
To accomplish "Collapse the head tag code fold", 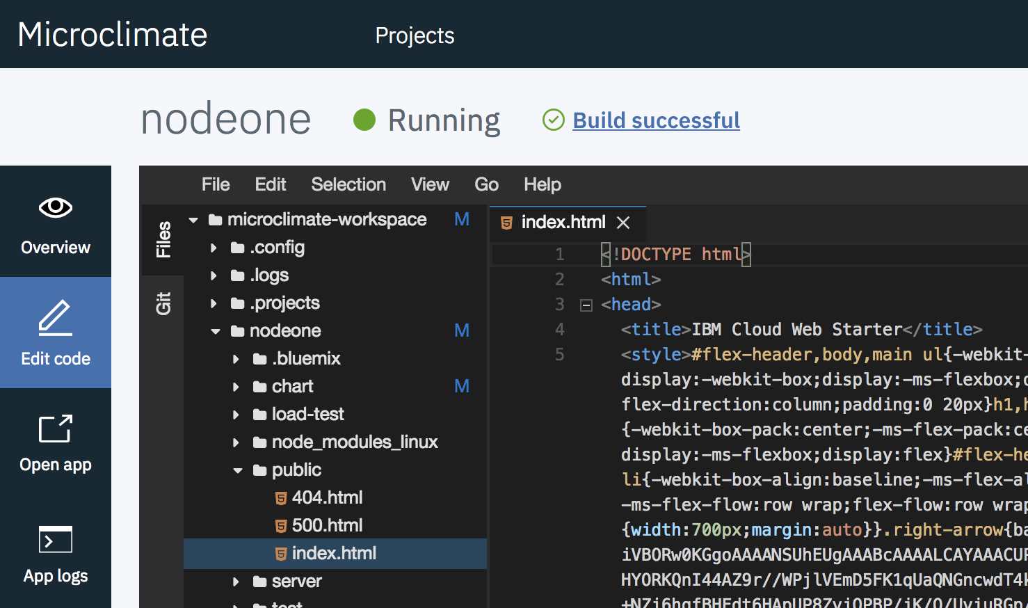I will (x=586, y=305).
